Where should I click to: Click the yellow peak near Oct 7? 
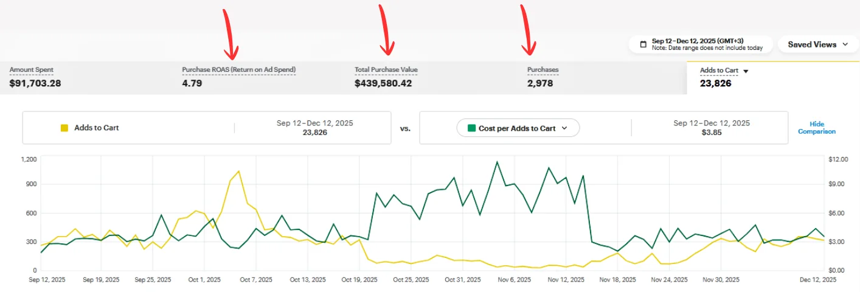pos(238,171)
